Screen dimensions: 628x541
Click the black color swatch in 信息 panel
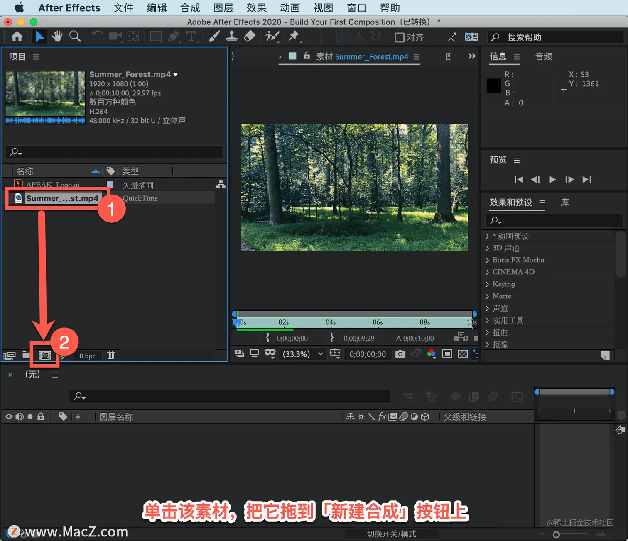[494, 85]
